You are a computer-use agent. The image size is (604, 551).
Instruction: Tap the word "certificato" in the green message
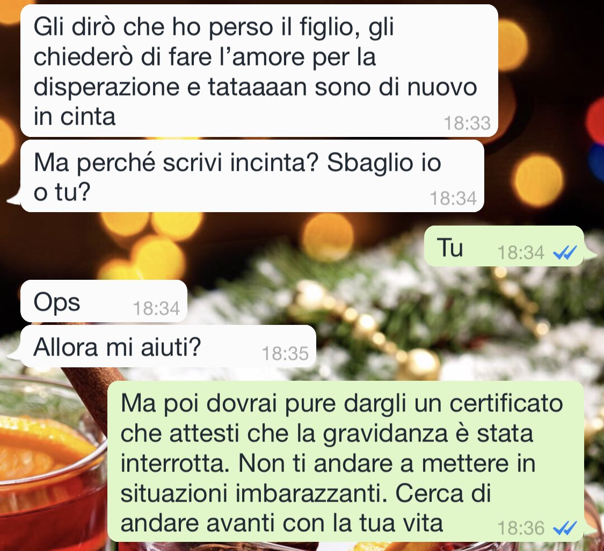tap(506, 403)
